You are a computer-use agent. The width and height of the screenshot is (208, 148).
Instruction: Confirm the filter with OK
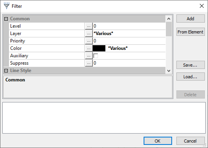point(158,141)
